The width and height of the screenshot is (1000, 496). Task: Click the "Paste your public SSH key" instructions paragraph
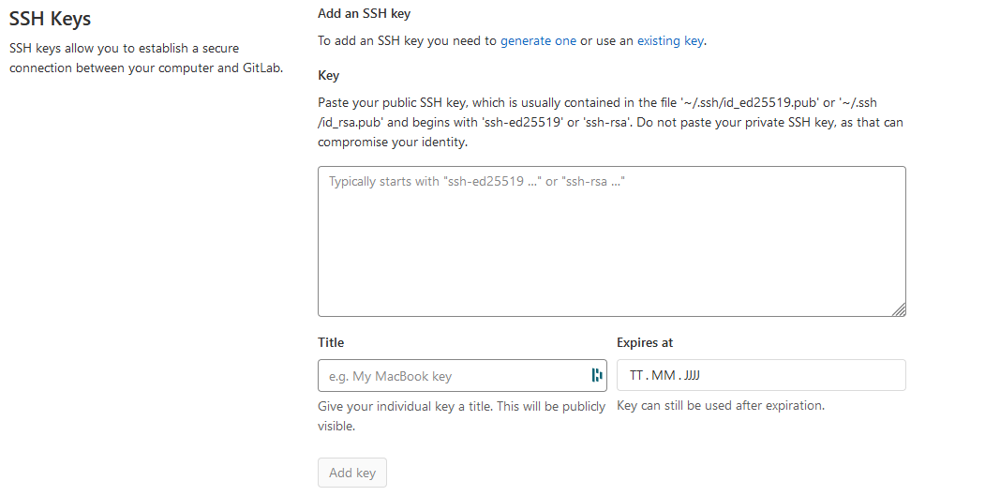click(x=610, y=122)
